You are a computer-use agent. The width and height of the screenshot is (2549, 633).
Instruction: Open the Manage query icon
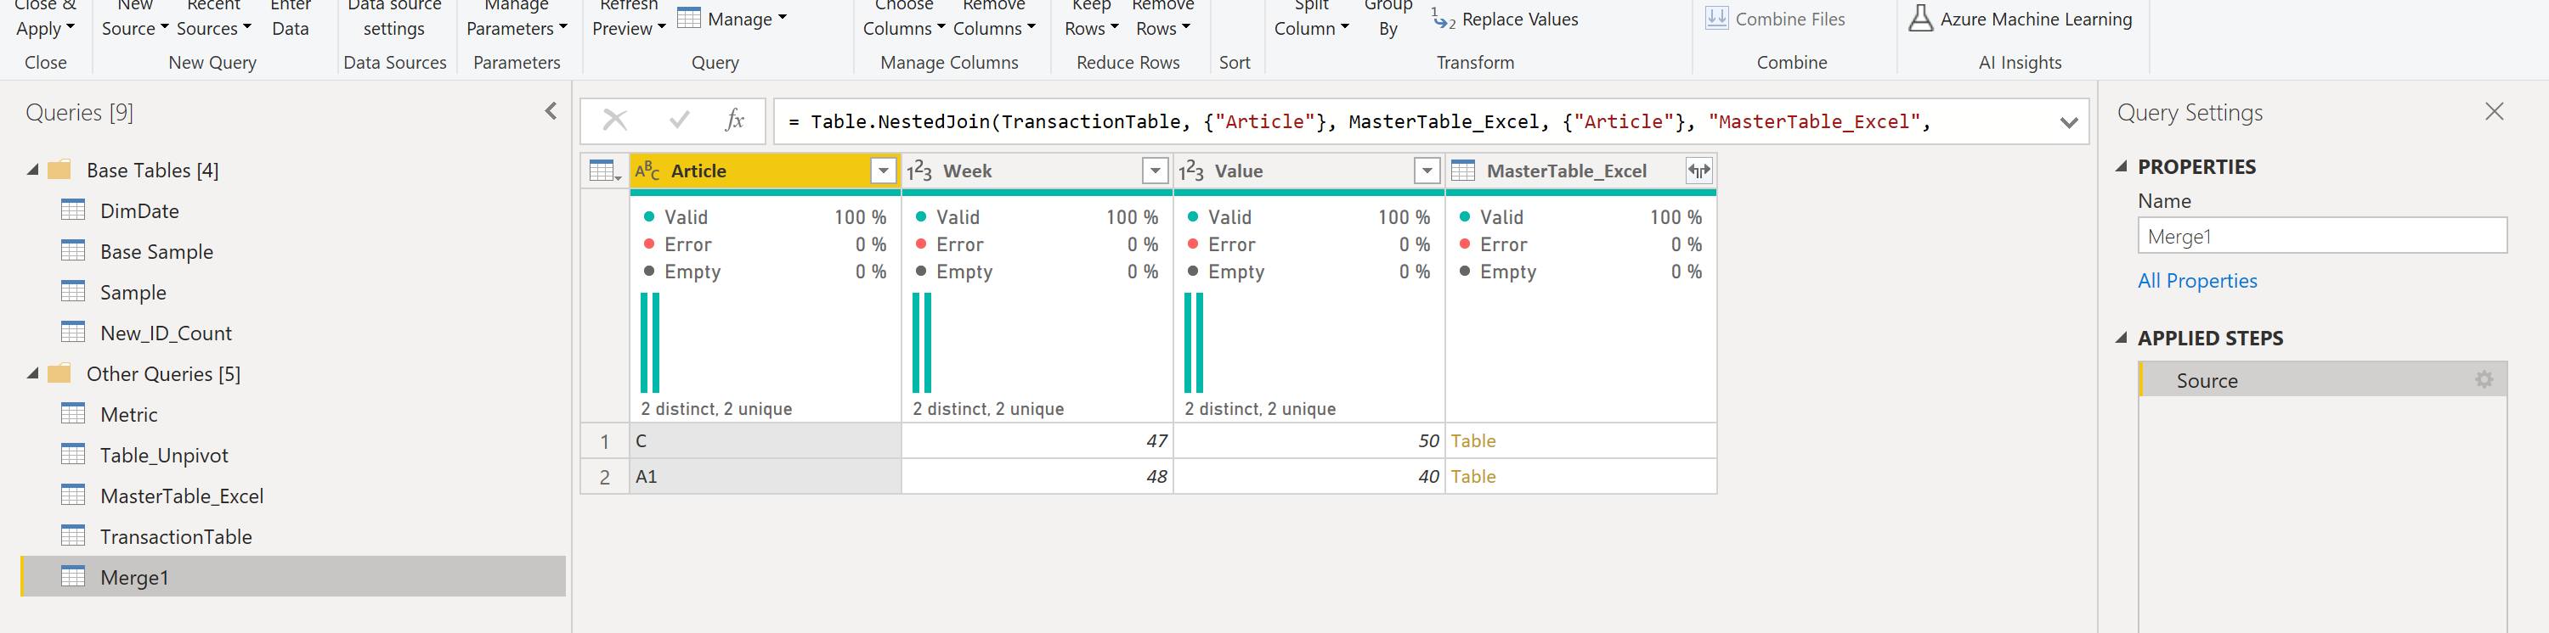point(689,19)
